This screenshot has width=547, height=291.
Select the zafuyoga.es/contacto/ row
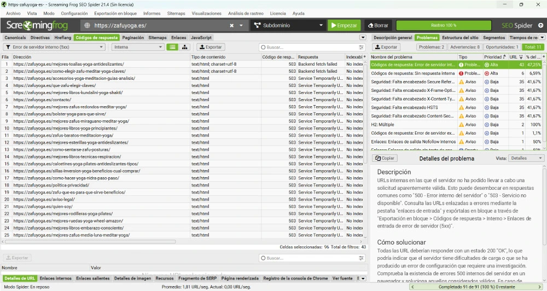coord(183,100)
